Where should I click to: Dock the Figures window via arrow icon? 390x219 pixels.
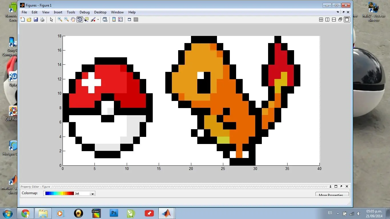(338, 12)
